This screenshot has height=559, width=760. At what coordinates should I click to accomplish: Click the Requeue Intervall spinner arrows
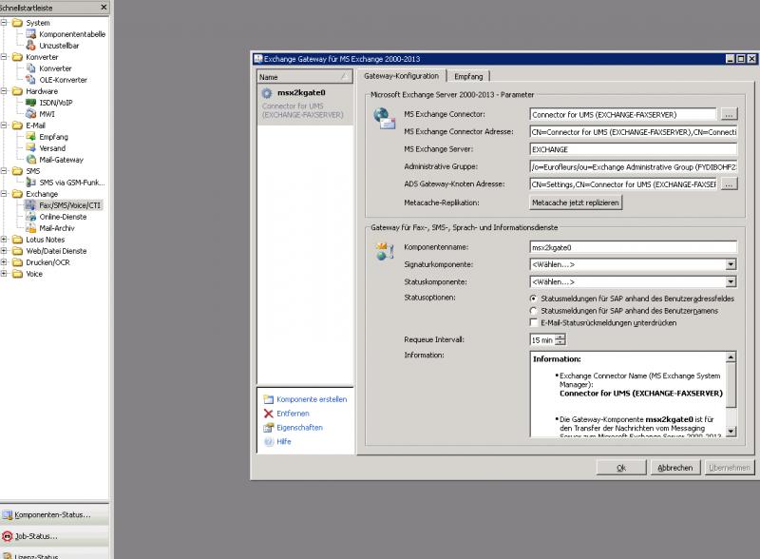click(560, 339)
